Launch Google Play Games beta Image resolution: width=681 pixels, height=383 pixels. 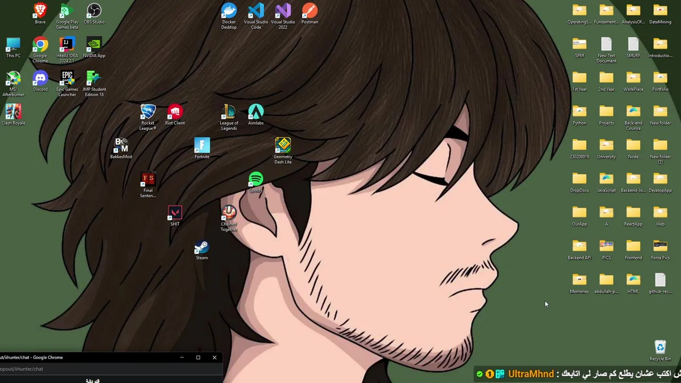67,16
